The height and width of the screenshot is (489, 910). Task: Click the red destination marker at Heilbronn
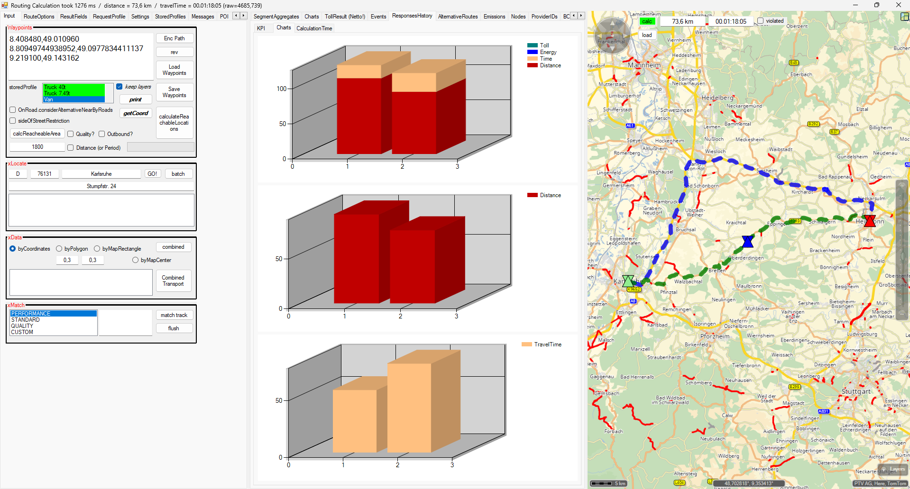[870, 221]
